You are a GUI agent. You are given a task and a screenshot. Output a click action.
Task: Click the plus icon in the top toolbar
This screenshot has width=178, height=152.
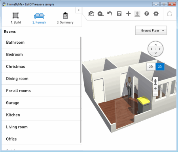pos(128,13)
